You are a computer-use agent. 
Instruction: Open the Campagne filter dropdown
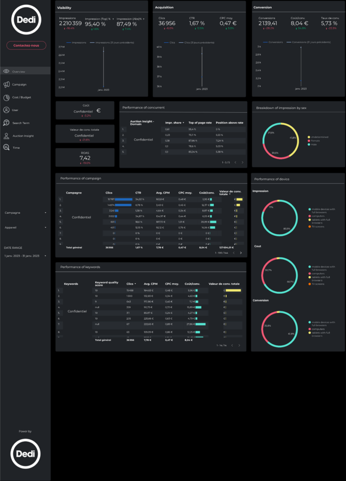tap(25, 213)
